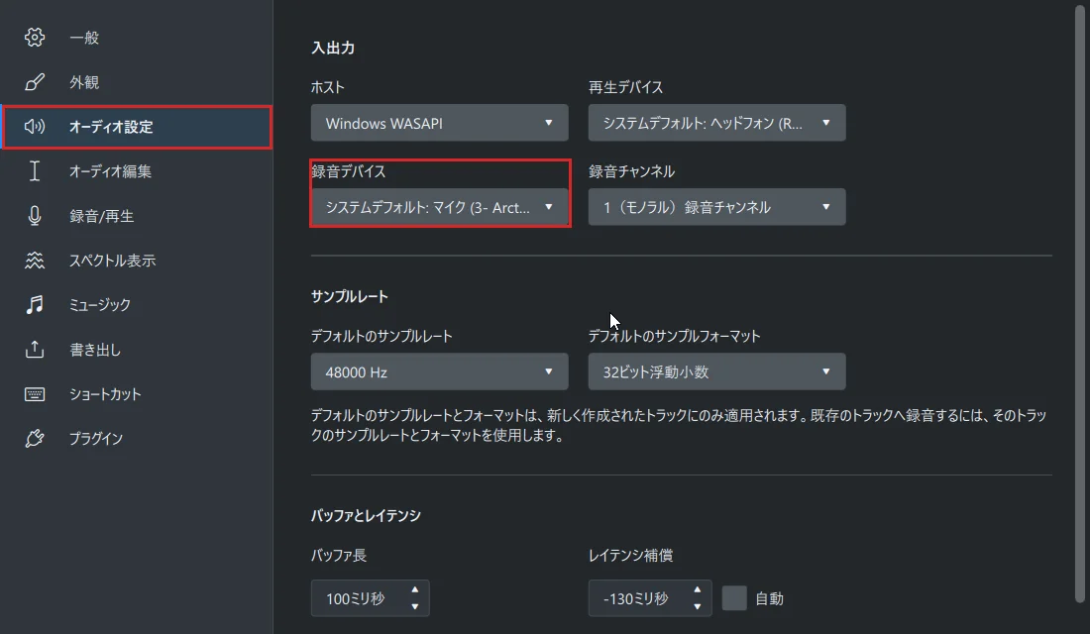The image size is (1090, 634).
Task: Click the レイテンシ補償 field showing -130ミリ秒
Action: (650, 598)
